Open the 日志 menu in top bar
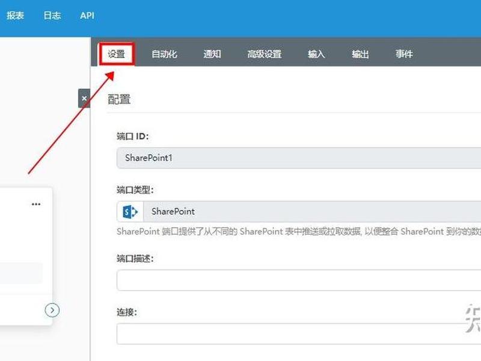 click(52, 16)
